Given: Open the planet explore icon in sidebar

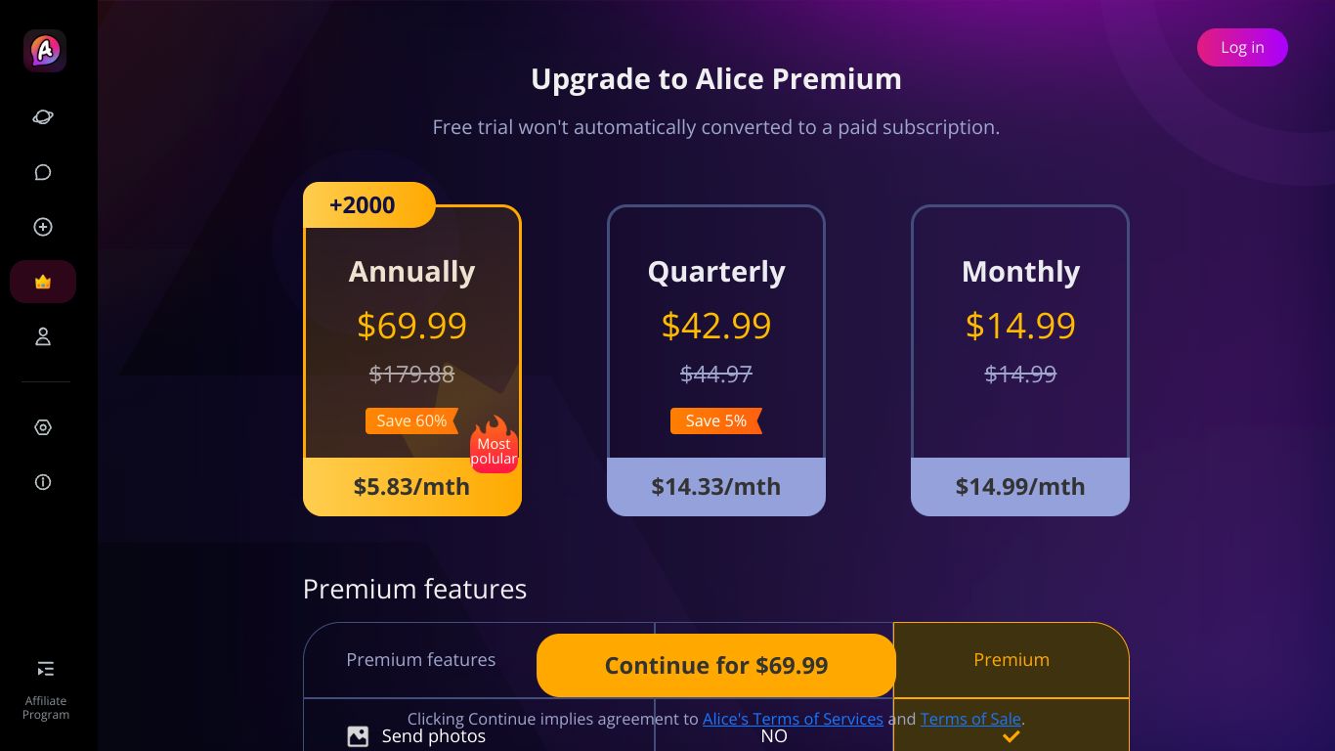Looking at the screenshot, I should (43, 117).
